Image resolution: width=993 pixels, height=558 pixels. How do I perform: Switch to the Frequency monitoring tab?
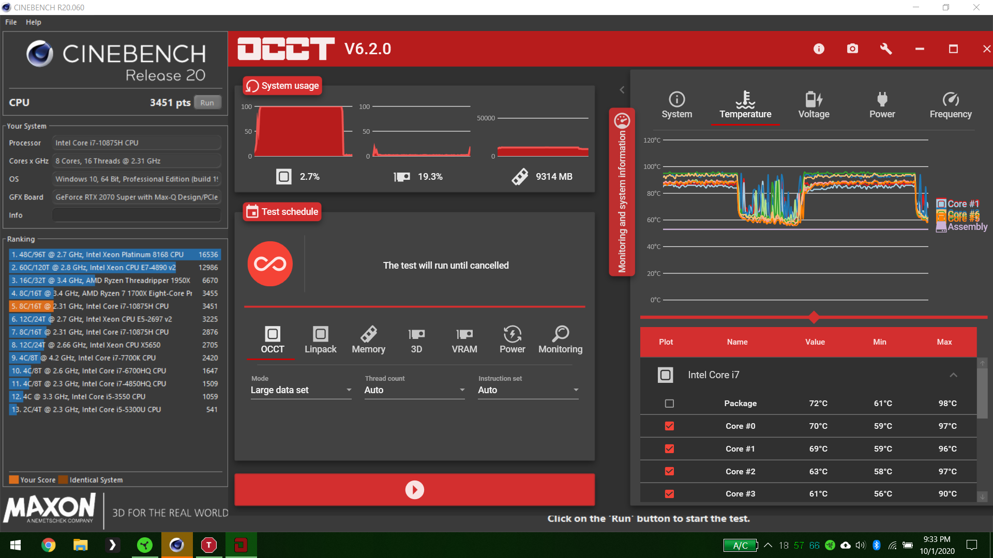pyautogui.click(x=951, y=105)
